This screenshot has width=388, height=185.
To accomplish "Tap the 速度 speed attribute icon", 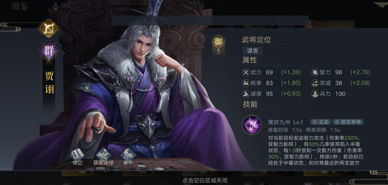I will coord(246,94).
